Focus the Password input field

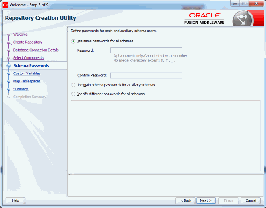coord(146,50)
